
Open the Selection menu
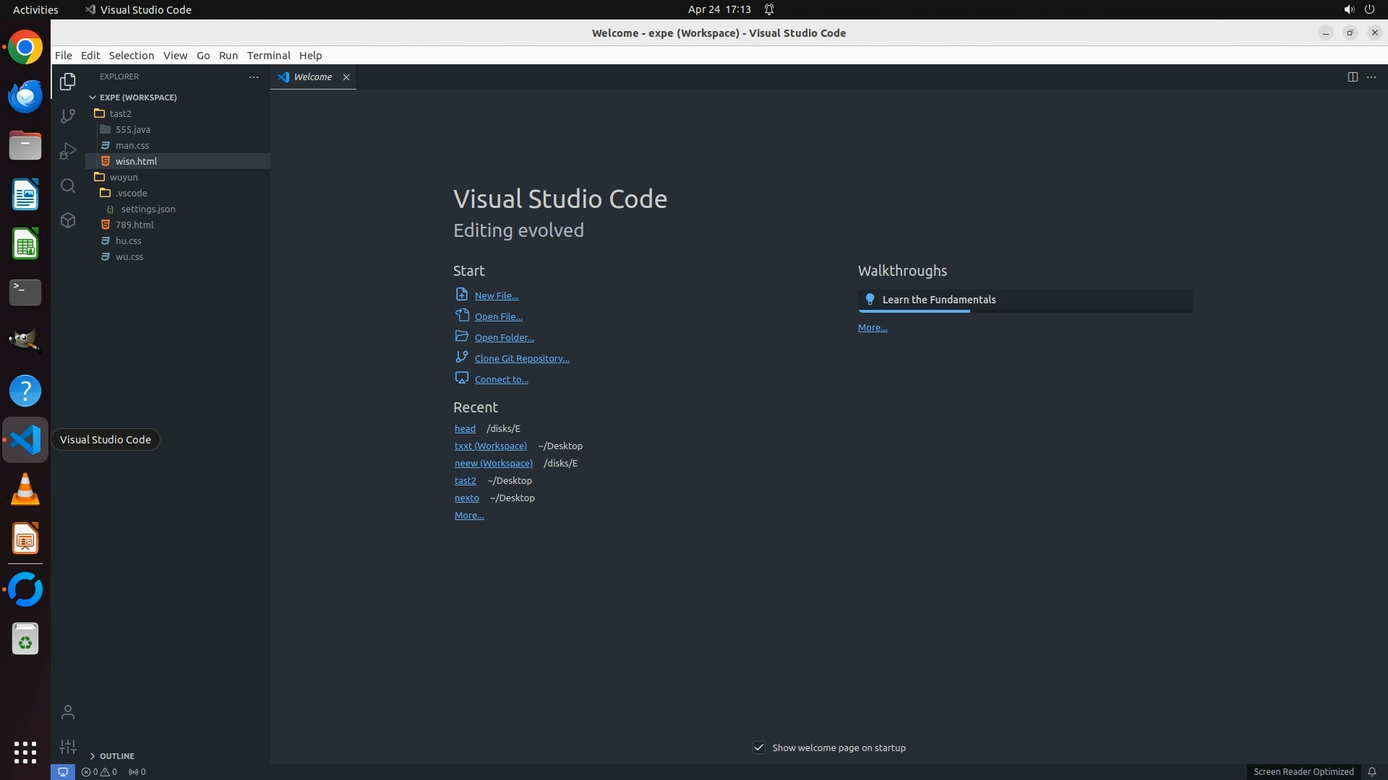131,56
